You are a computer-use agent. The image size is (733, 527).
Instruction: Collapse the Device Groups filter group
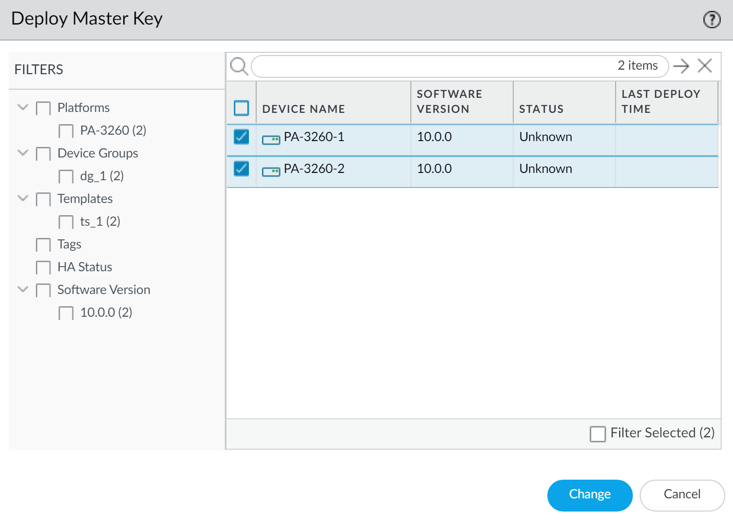(x=23, y=153)
